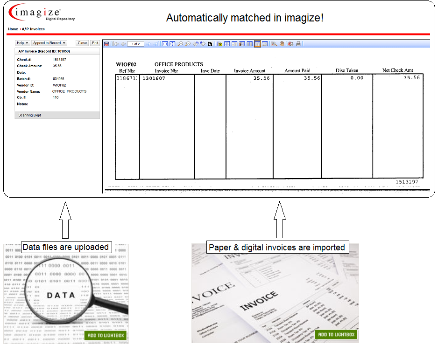The width and height of the screenshot is (438, 345).
Task: Select the second grid layout icon
Action: [x=234, y=44]
